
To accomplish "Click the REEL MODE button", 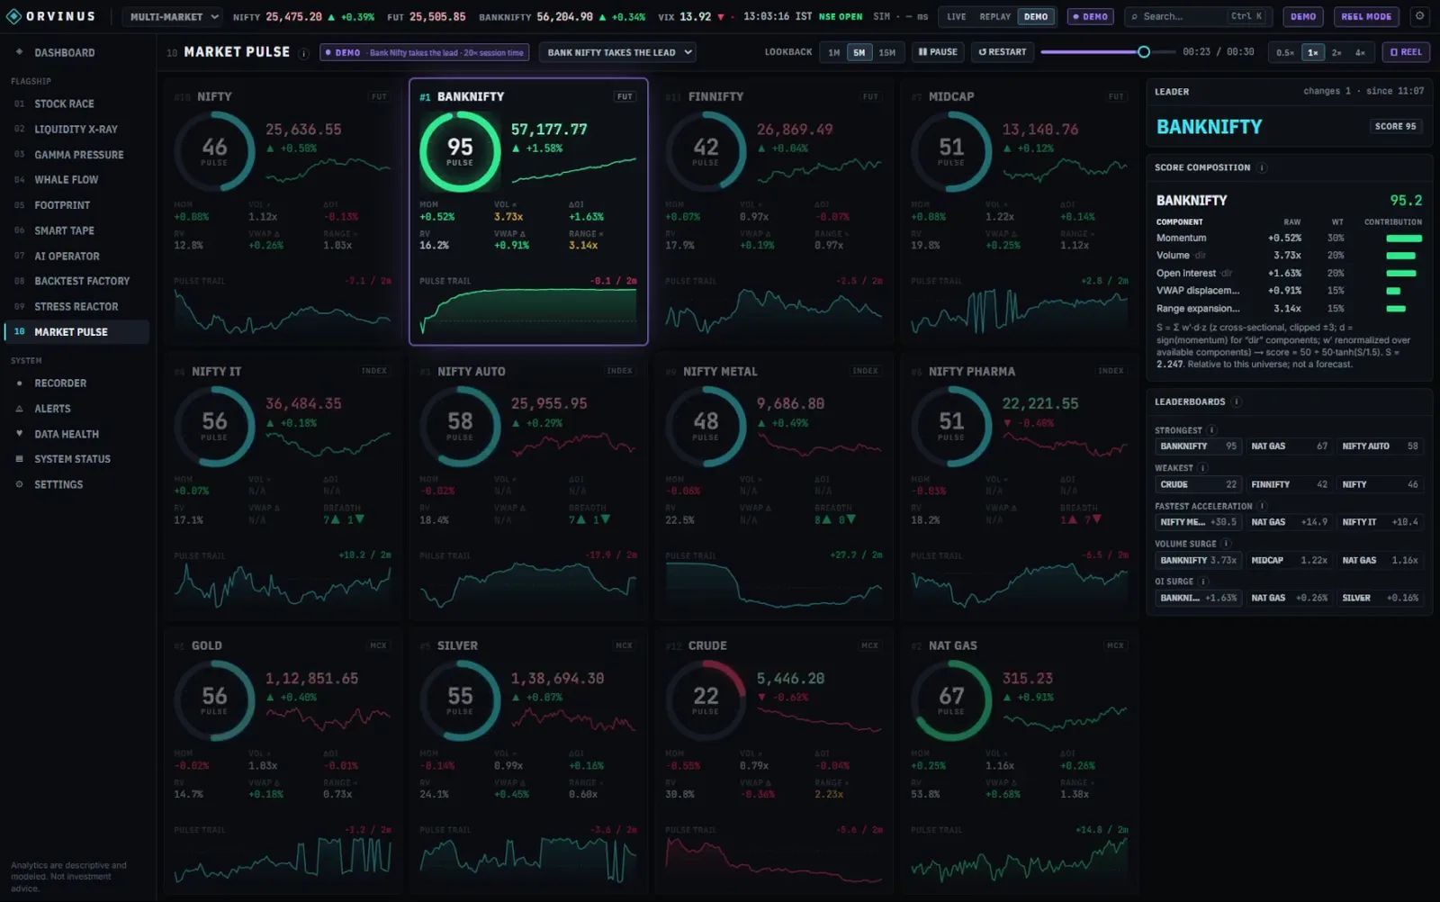I will coord(1366,16).
